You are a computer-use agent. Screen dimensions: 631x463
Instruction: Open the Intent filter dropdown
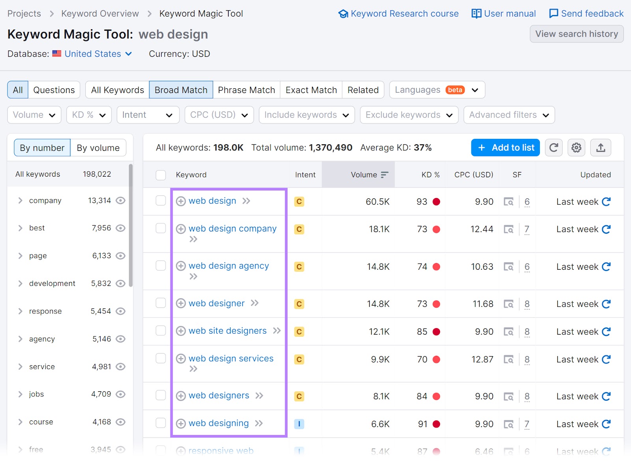point(148,115)
